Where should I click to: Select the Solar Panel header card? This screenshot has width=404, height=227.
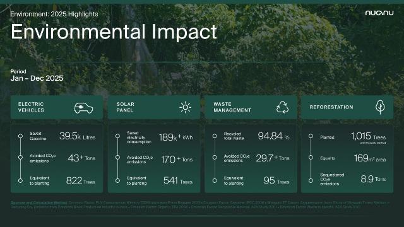[154, 107]
